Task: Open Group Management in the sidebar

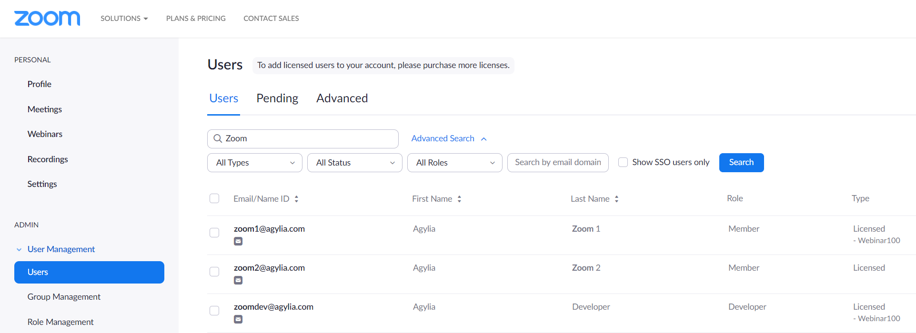Action: 64,297
